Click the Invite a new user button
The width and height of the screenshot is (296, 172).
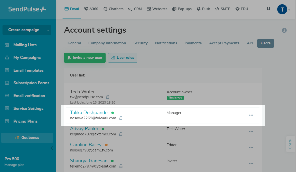[85, 58]
